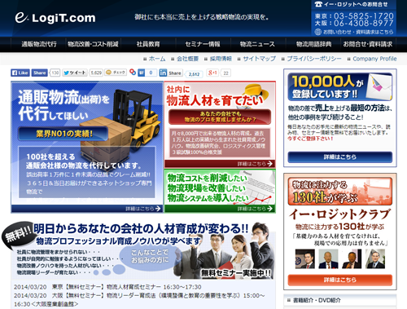Click the mixi チェック button
The width and height of the screenshot is (407, 309).
(x=116, y=73)
